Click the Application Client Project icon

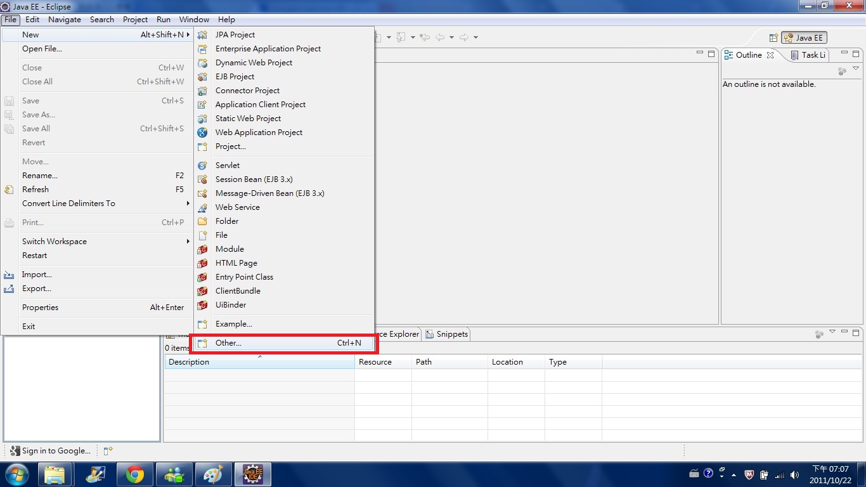coord(202,105)
